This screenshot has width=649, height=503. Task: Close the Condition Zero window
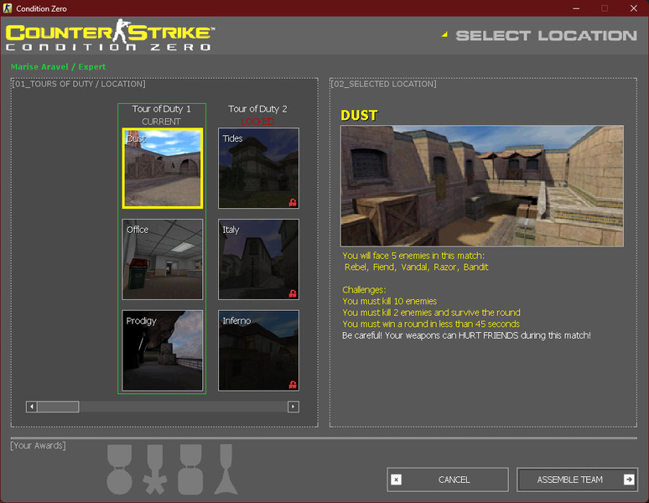coord(634,8)
